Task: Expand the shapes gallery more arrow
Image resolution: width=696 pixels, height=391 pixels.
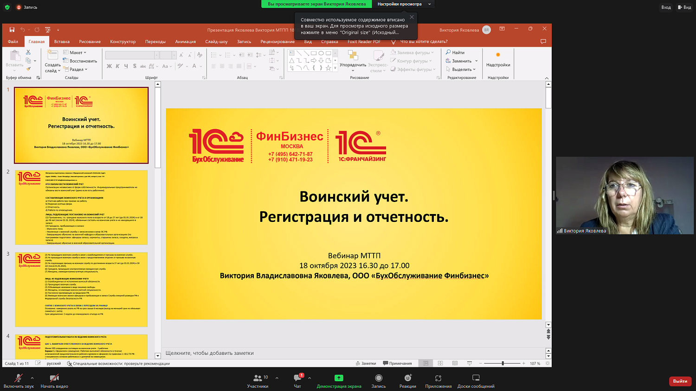Action: (x=335, y=68)
